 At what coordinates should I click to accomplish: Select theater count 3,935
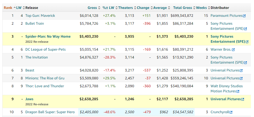click(x=129, y=37)
